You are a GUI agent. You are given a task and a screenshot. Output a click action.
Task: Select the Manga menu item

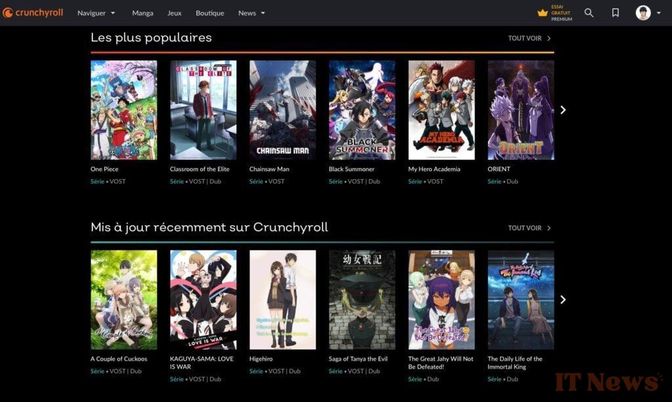coord(142,12)
